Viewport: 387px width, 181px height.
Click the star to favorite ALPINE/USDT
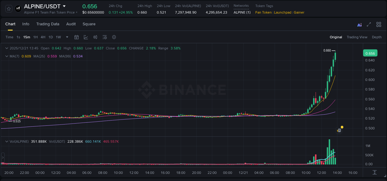point(8,8)
